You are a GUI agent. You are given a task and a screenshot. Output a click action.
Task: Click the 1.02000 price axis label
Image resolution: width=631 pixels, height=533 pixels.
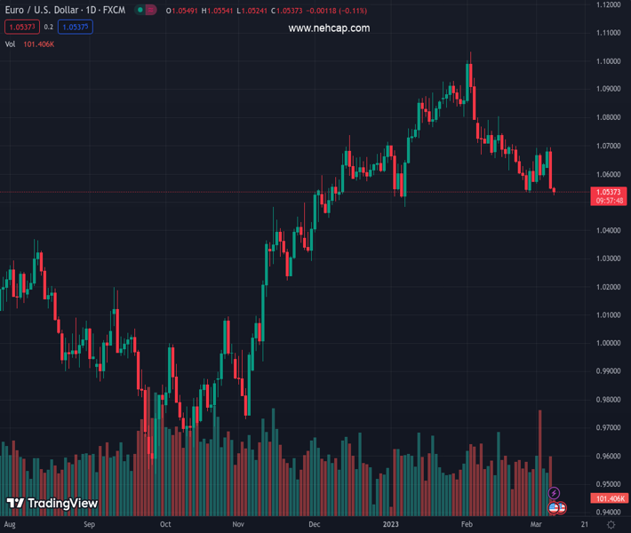(x=608, y=287)
